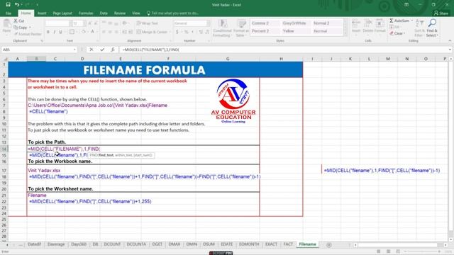Click the Enter checkmark in formula bar
The height and width of the screenshot is (255, 454).
pyautogui.click(x=102, y=50)
